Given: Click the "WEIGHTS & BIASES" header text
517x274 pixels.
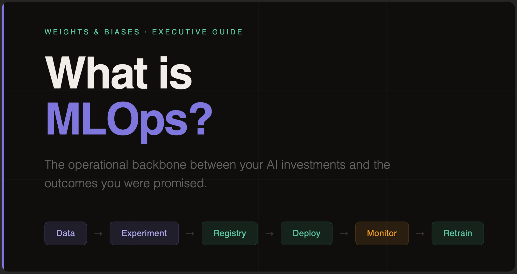Looking at the screenshot, I should [x=92, y=32].
